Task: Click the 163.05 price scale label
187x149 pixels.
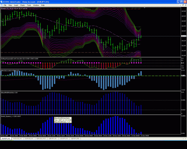Action: click(x=184, y=21)
